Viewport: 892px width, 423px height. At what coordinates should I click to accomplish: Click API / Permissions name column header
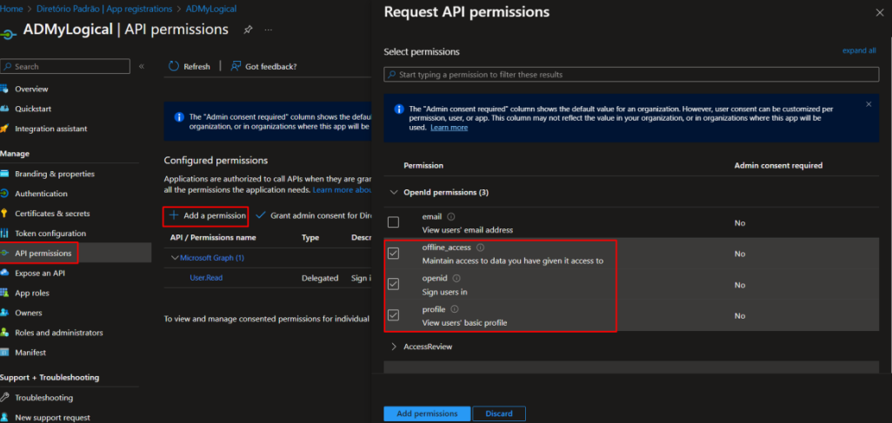(x=213, y=238)
